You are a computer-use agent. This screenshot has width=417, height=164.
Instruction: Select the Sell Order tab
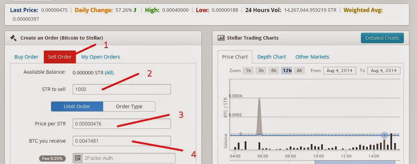point(60,57)
